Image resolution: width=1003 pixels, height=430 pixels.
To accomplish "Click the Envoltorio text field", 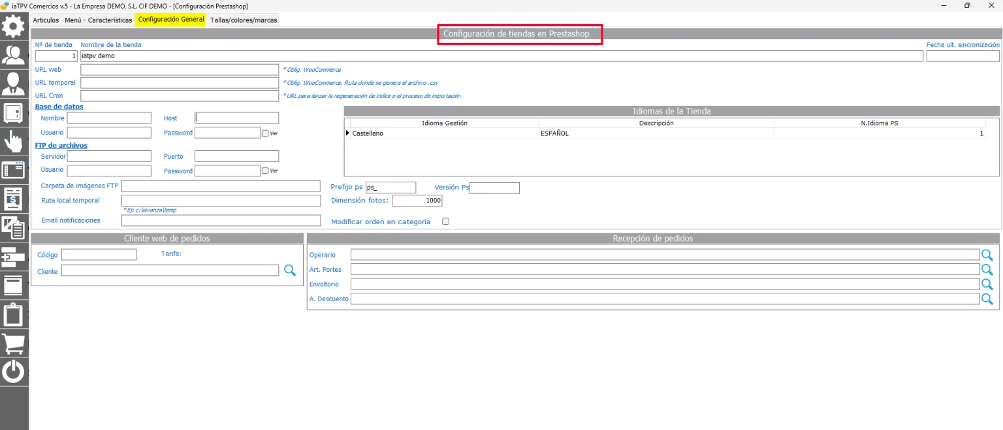I will (x=665, y=284).
